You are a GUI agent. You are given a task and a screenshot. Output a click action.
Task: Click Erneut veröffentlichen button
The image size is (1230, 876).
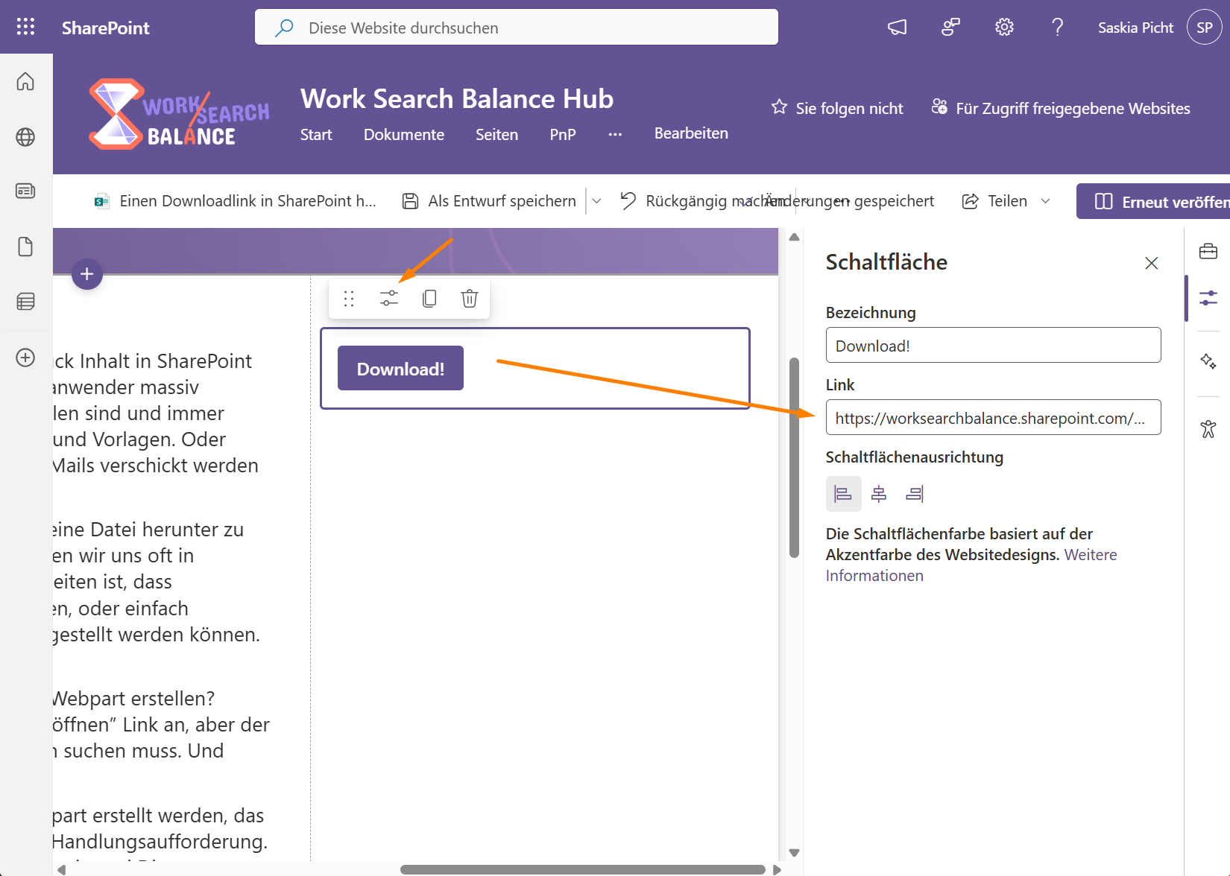pos(1154,201)
